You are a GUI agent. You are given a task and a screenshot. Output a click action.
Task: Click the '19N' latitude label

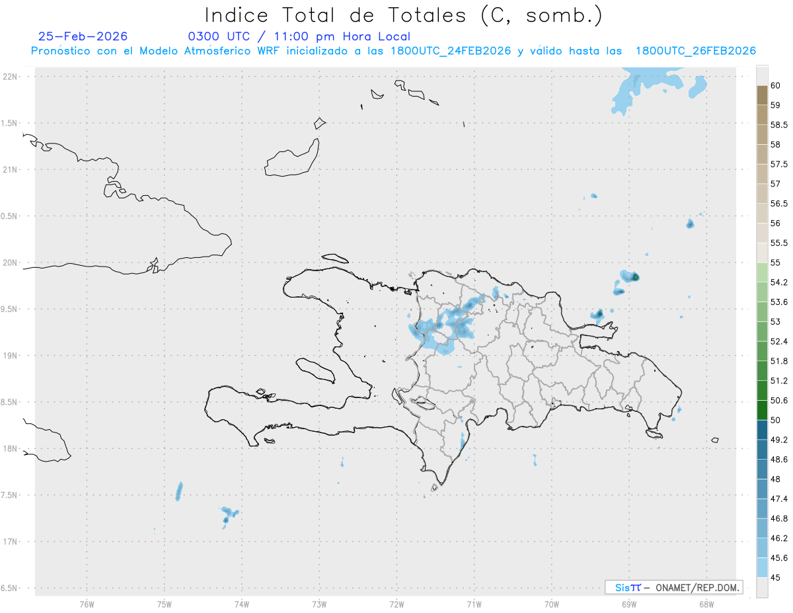point(11,356)
